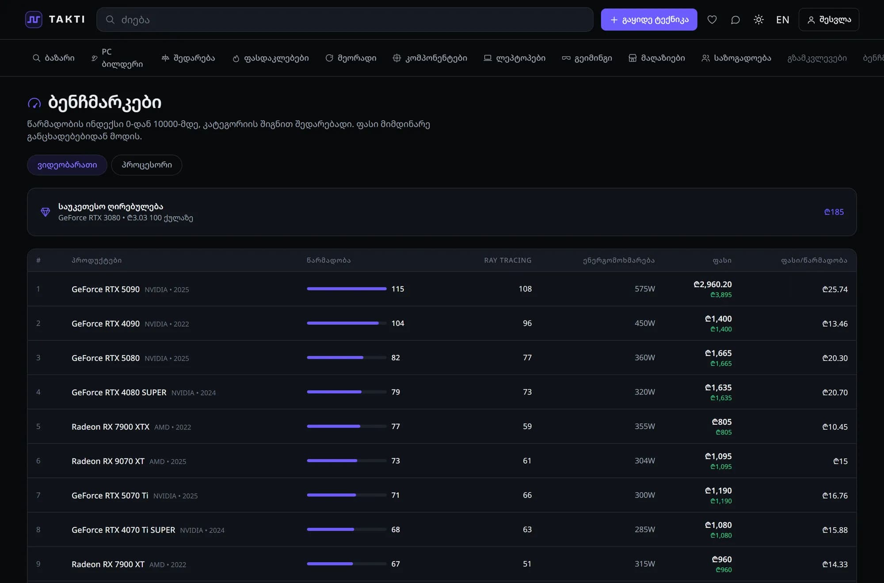Open messages chat bubble icon
Viewport: 884px width, 583px height.
tap(735, 19)
